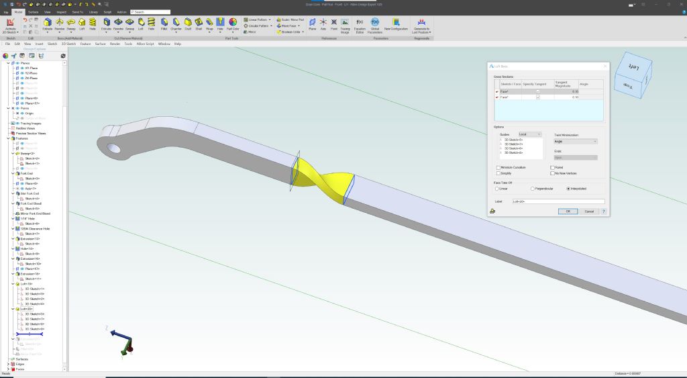Open the Library ribbon tab
The width and height of the screenshot is (687, 378).
pyautogui.click(x=93, y=12)
